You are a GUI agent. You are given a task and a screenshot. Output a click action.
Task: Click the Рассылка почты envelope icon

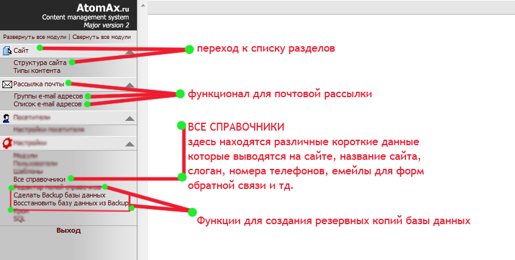point(7,84)
